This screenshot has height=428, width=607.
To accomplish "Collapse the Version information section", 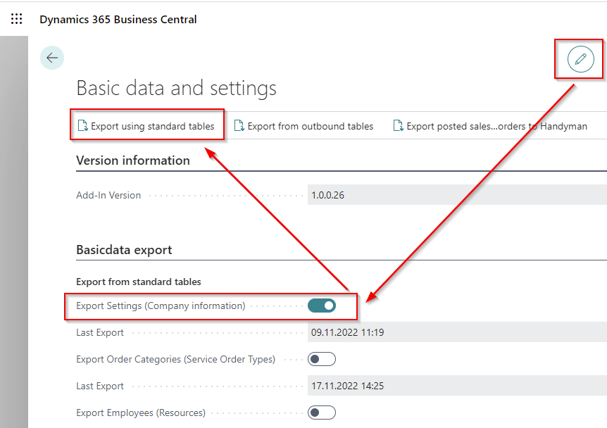I will tap(133, 160).
